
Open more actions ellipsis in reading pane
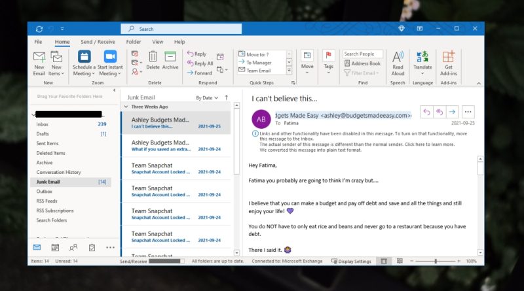(468, 112)
